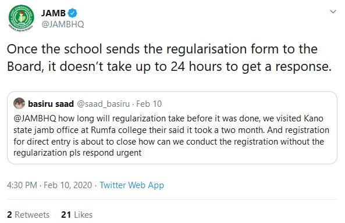Click the 4:30 PM Feb 10, 2020 timestamp

49,185
